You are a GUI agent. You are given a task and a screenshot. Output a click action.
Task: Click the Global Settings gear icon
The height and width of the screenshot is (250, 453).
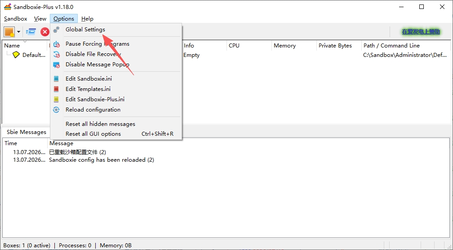click(x=56, y=30)
